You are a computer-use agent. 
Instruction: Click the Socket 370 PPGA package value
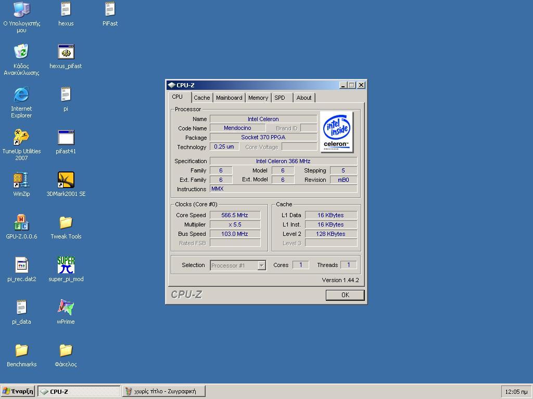(263, 137)
